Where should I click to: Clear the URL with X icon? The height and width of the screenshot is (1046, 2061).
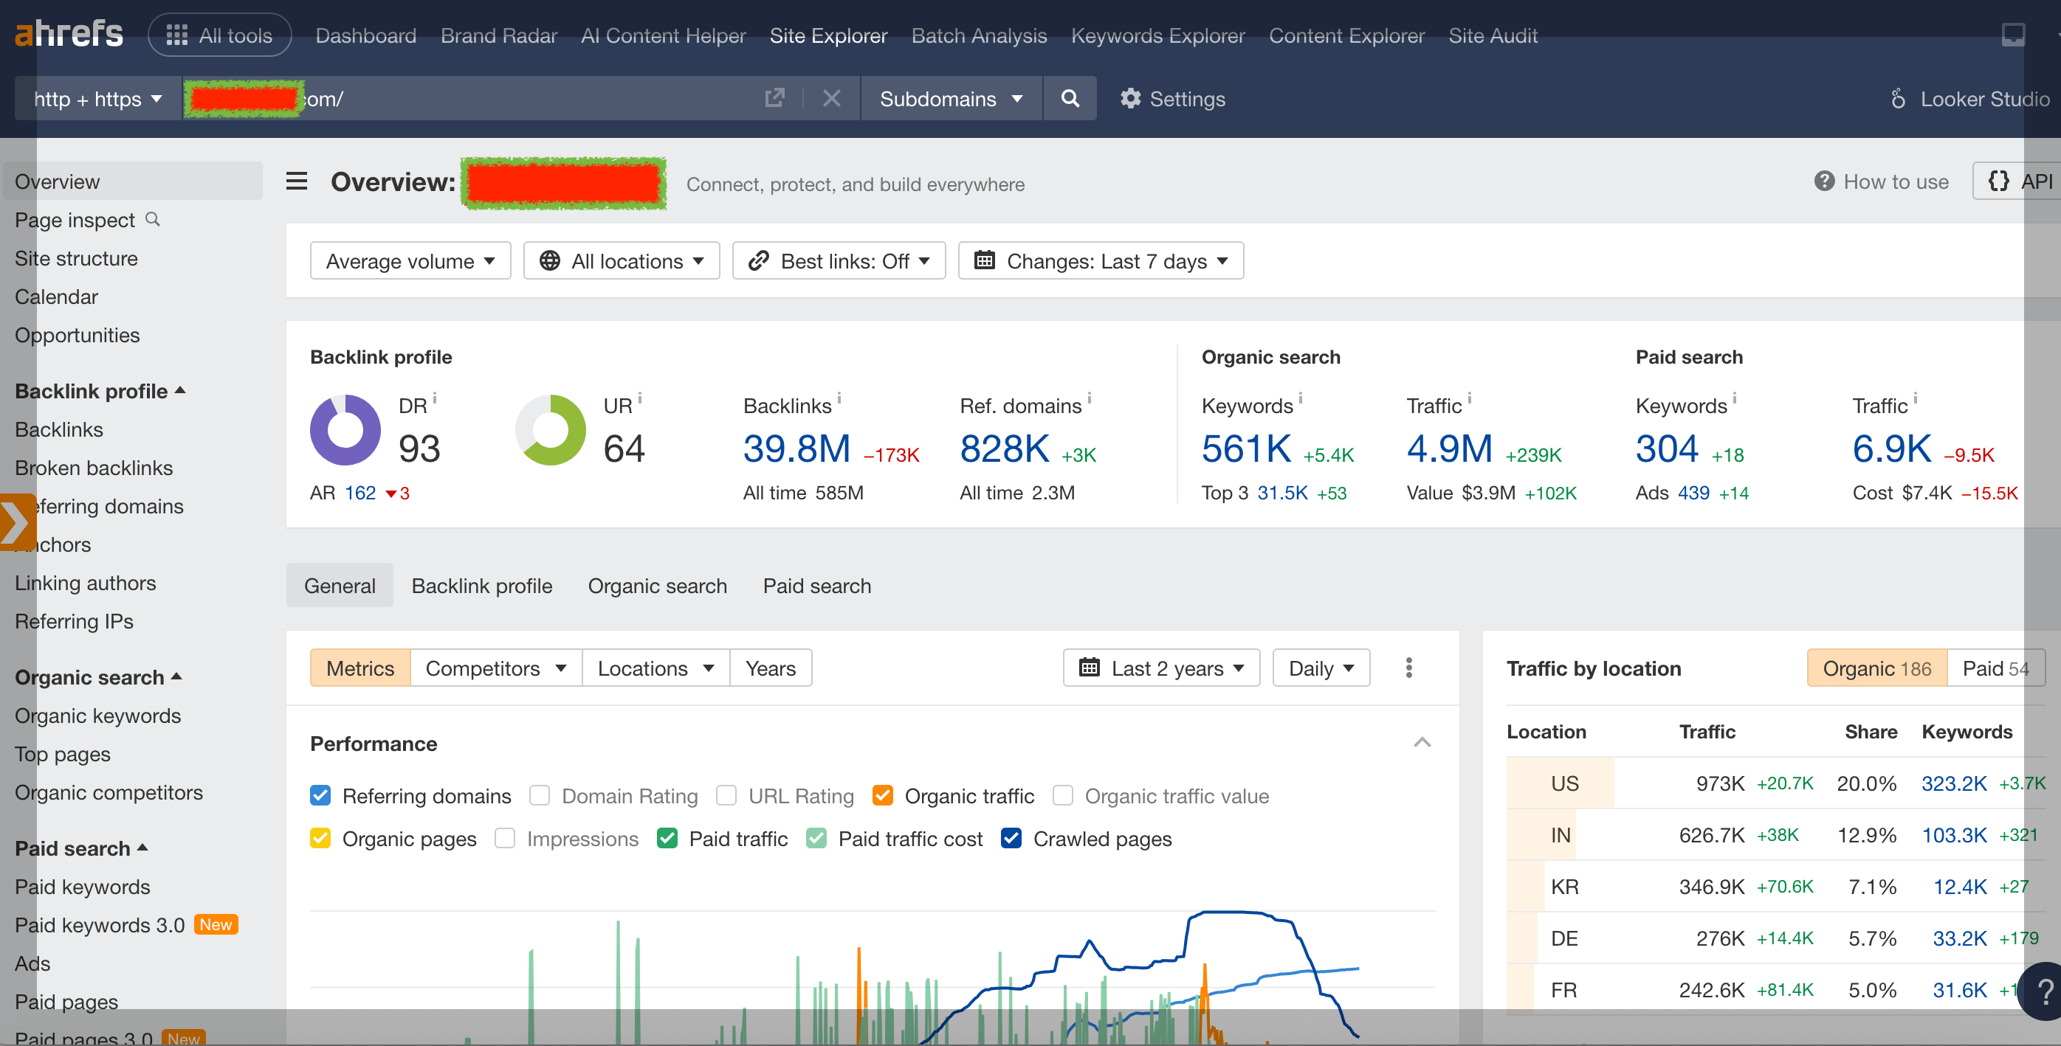coord(831,98)
